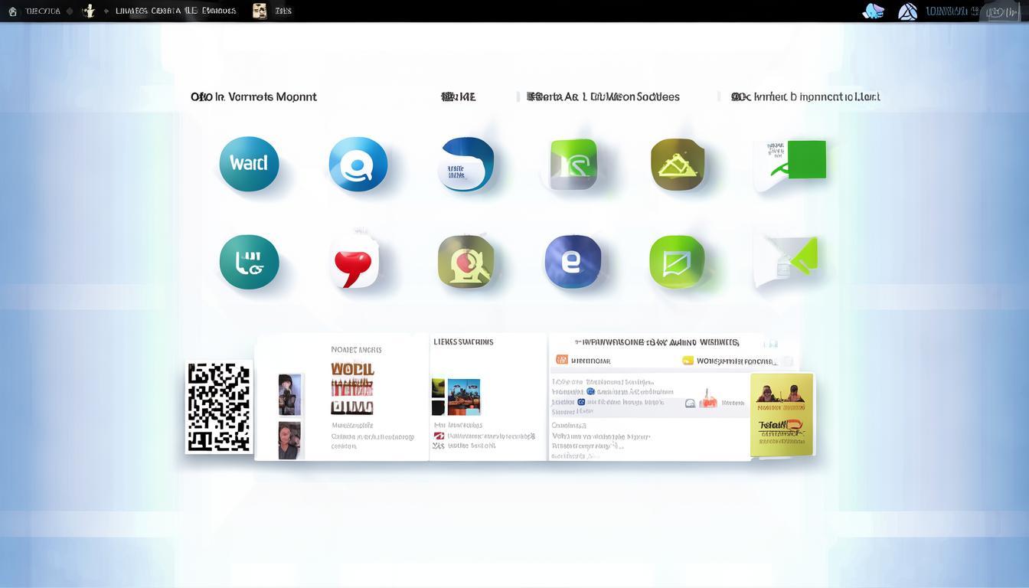Click the QR code image
Image resolution: width=1029 pixels, height=588 pixels.
point(219,407)
